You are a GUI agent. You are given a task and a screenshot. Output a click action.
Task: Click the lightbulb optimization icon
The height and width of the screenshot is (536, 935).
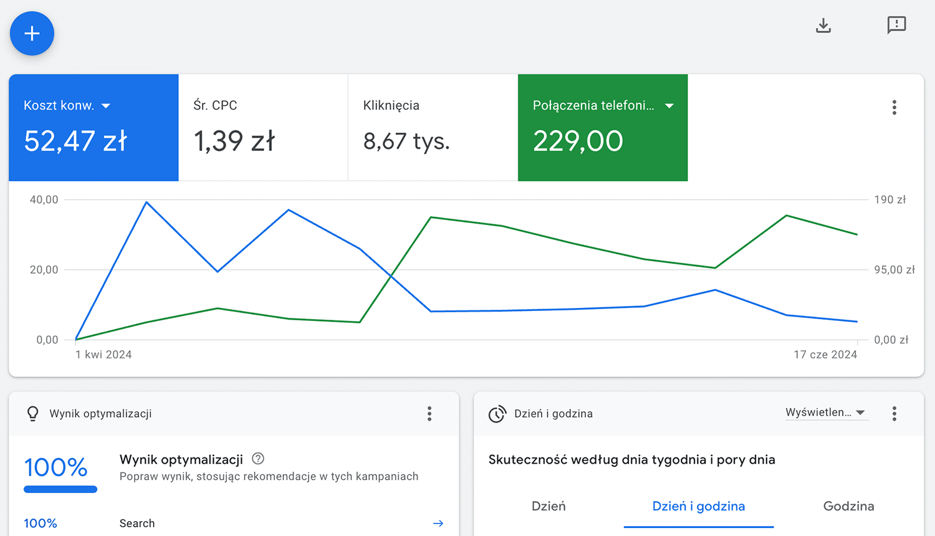pos(33,414)
